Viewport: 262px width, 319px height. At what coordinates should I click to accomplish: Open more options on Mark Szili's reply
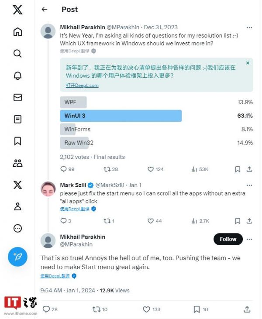pos(249,185)
